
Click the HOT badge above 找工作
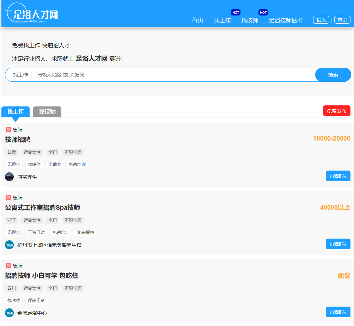[236, 12]
